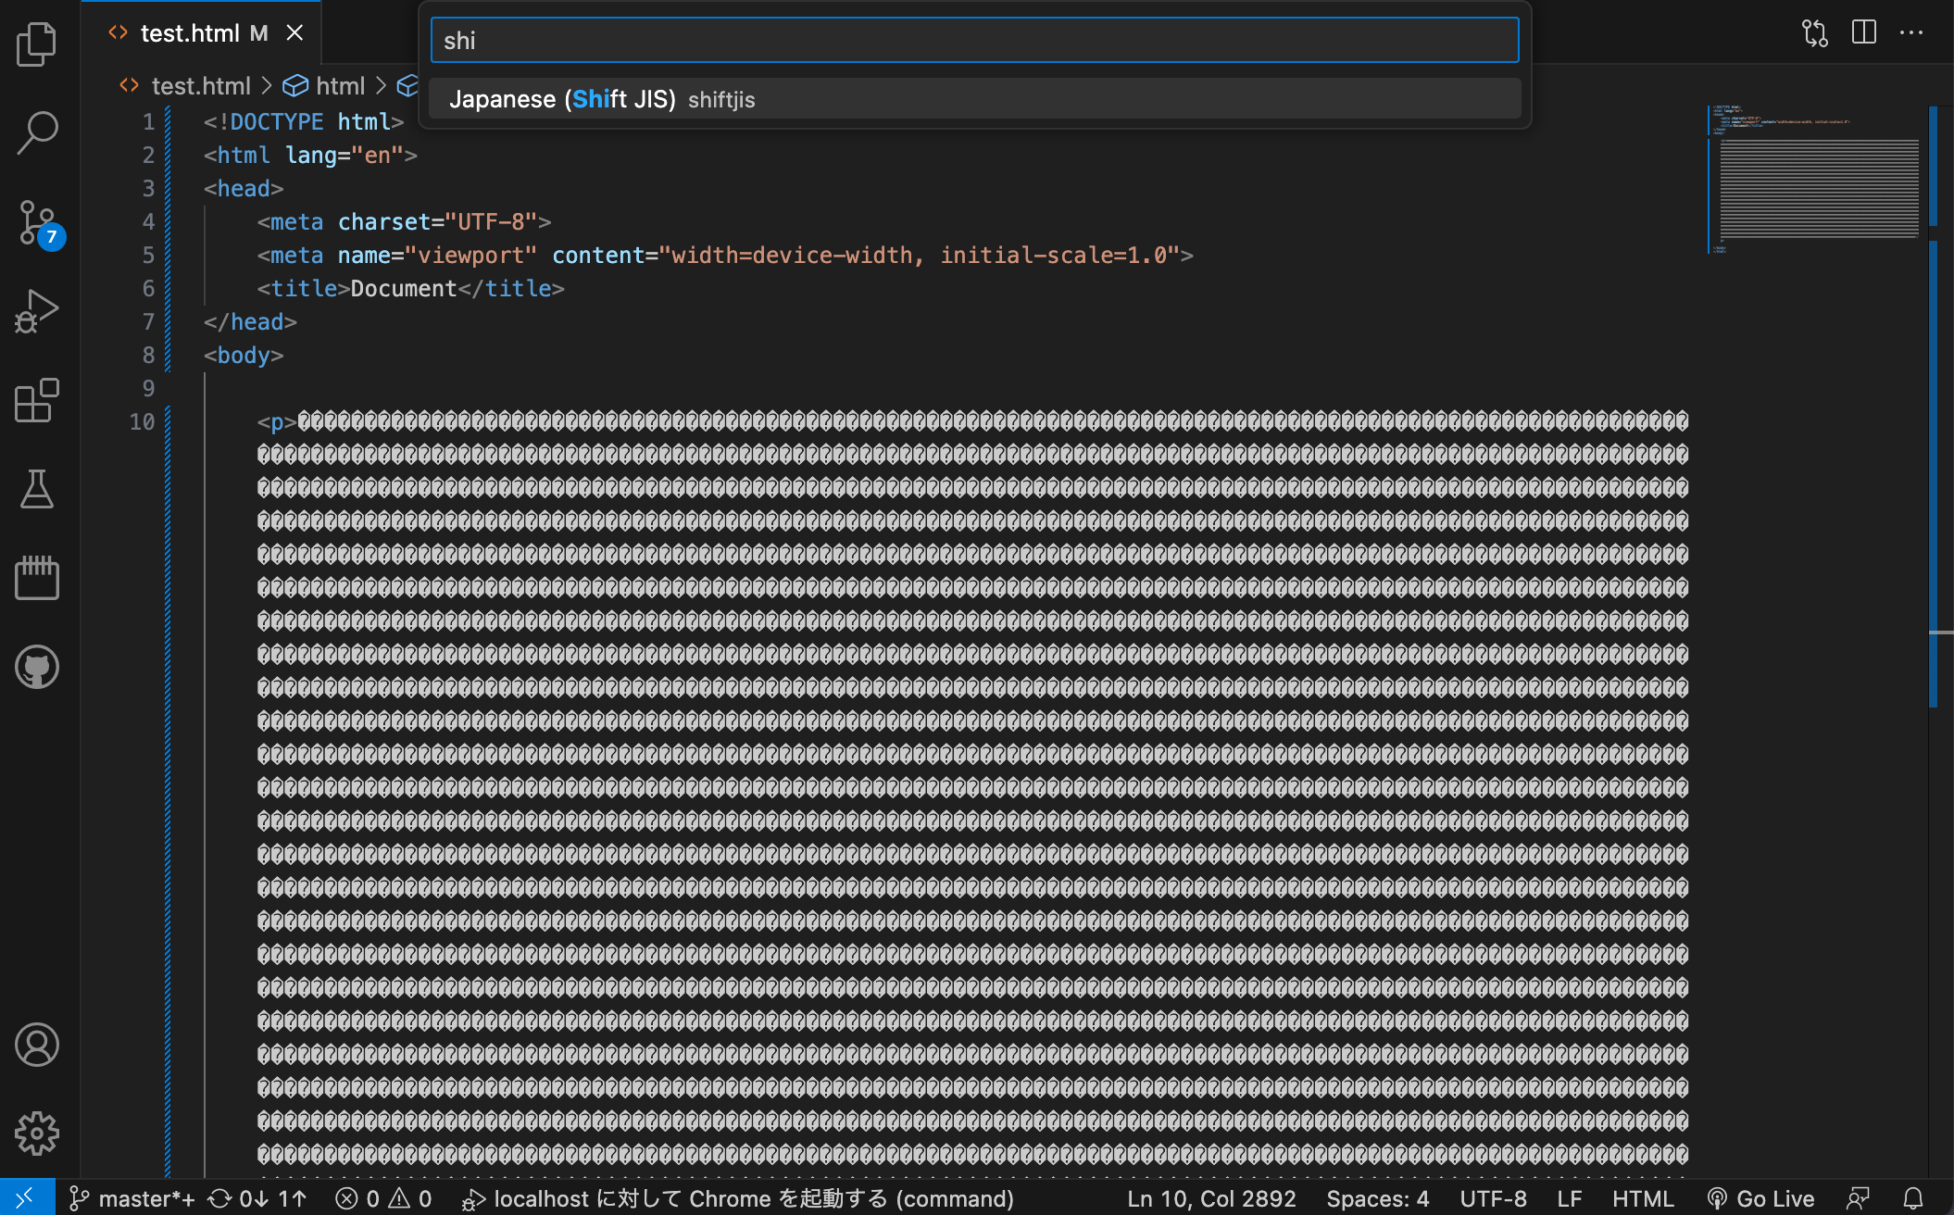Change HTML language mode
The width and height of the screenshot is (1954, 1215).
[x=1643, y=1198]
